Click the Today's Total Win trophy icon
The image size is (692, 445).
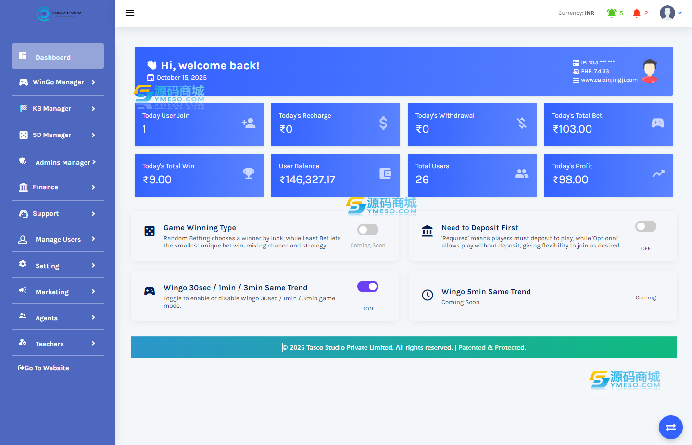(x=249, y=173)
